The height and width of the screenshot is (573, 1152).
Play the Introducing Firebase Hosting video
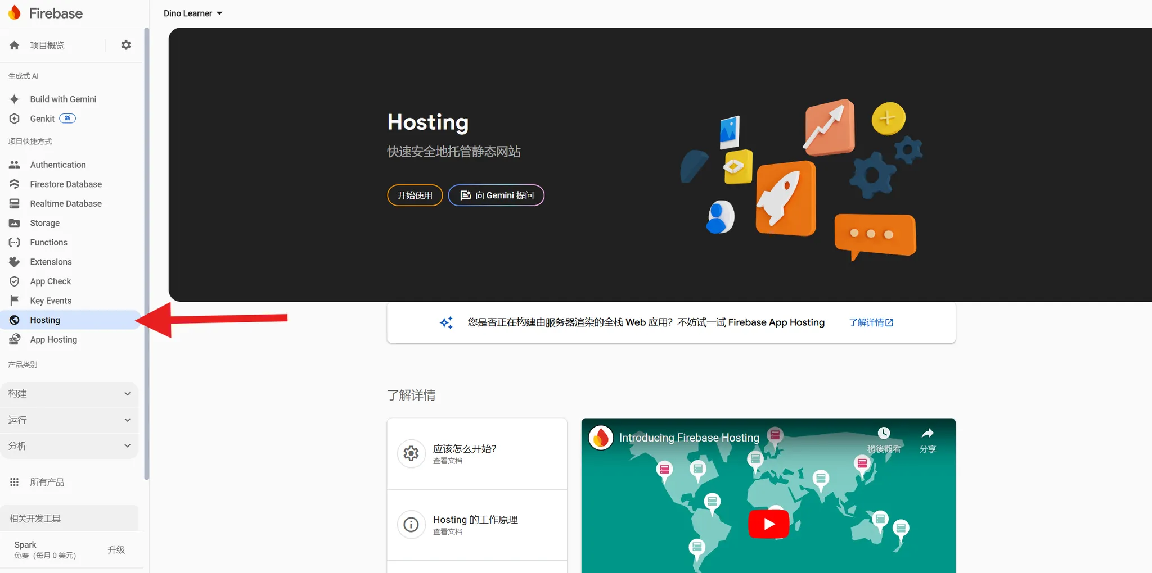[x=768, y=524]
